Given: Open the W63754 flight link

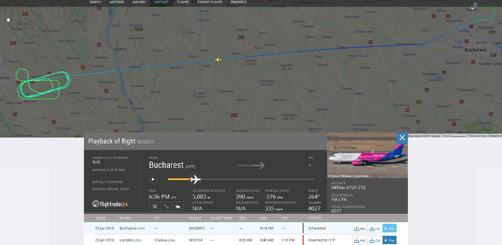Looking at the screenshot, I should [x=196, y=240].
